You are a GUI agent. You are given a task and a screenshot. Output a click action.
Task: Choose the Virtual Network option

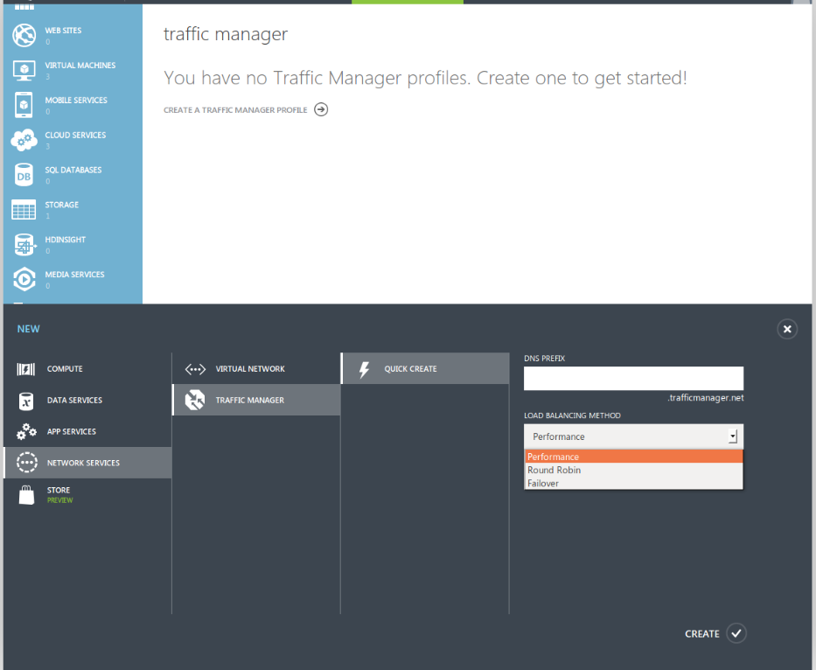[256, 368]
